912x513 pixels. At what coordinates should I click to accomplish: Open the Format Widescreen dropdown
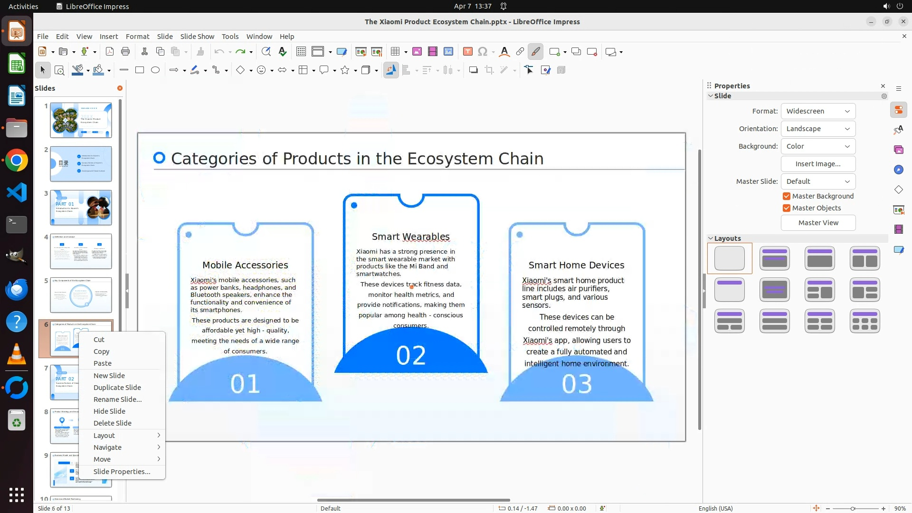click(818, 111)
